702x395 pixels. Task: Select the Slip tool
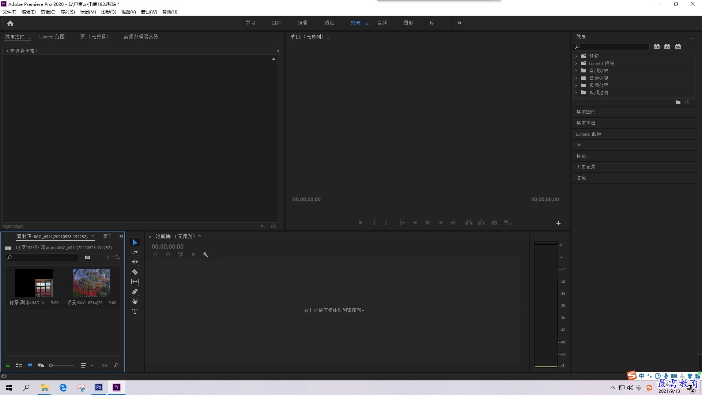[x=135, y=282]
